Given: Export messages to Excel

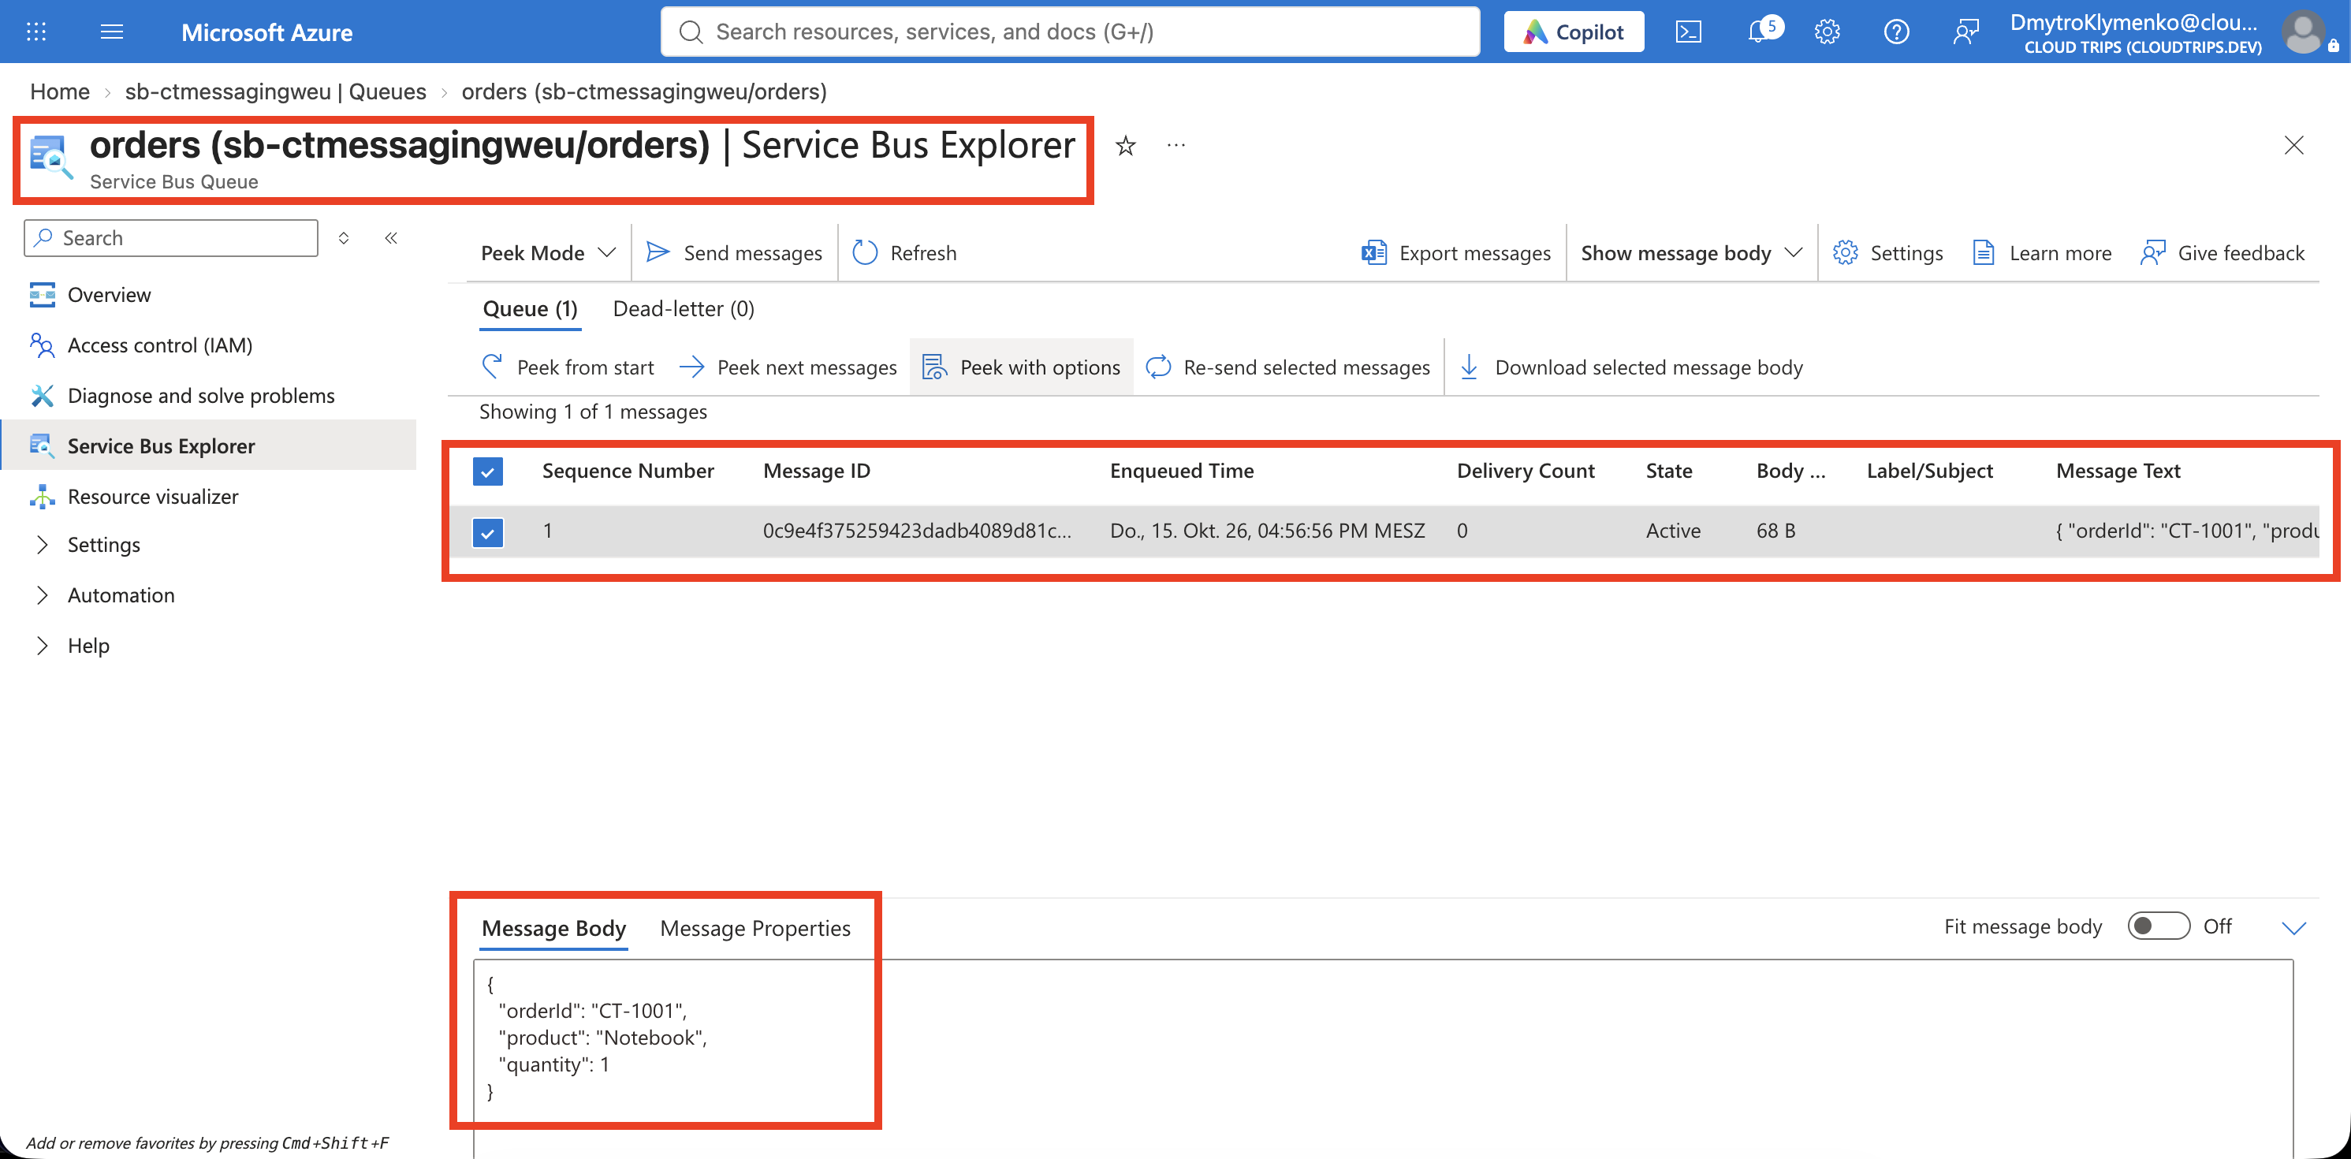Looking at the screenshot, I should (1455, 253).
